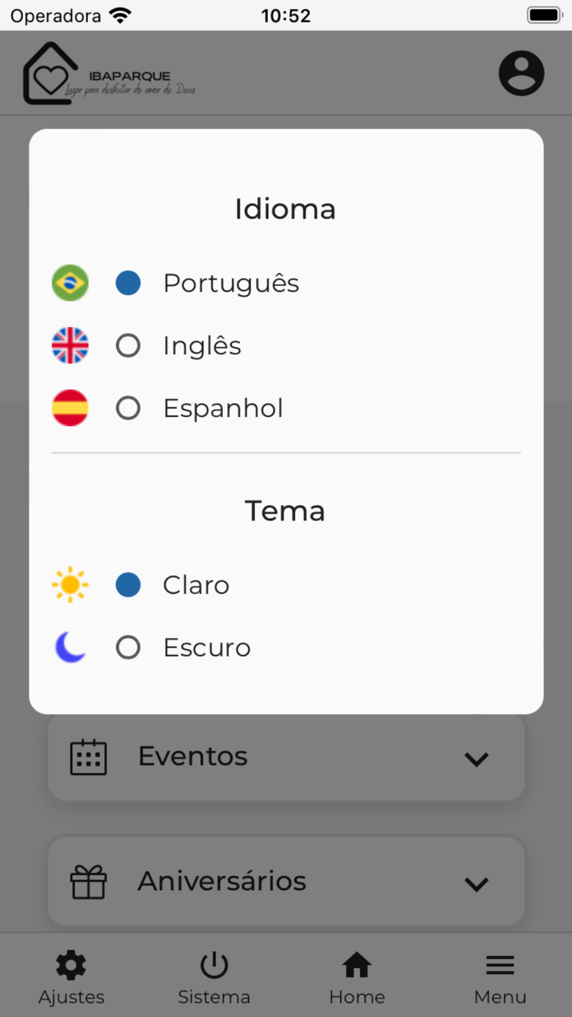
Task: Go to the Home tab
Action: [x=357, y=977]
